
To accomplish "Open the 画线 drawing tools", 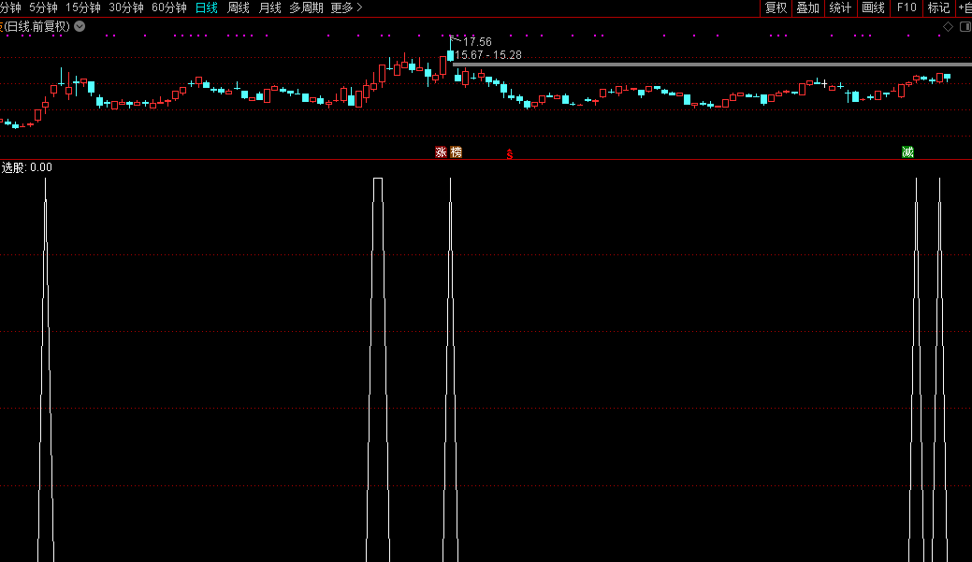I will (x=873, y=7).
